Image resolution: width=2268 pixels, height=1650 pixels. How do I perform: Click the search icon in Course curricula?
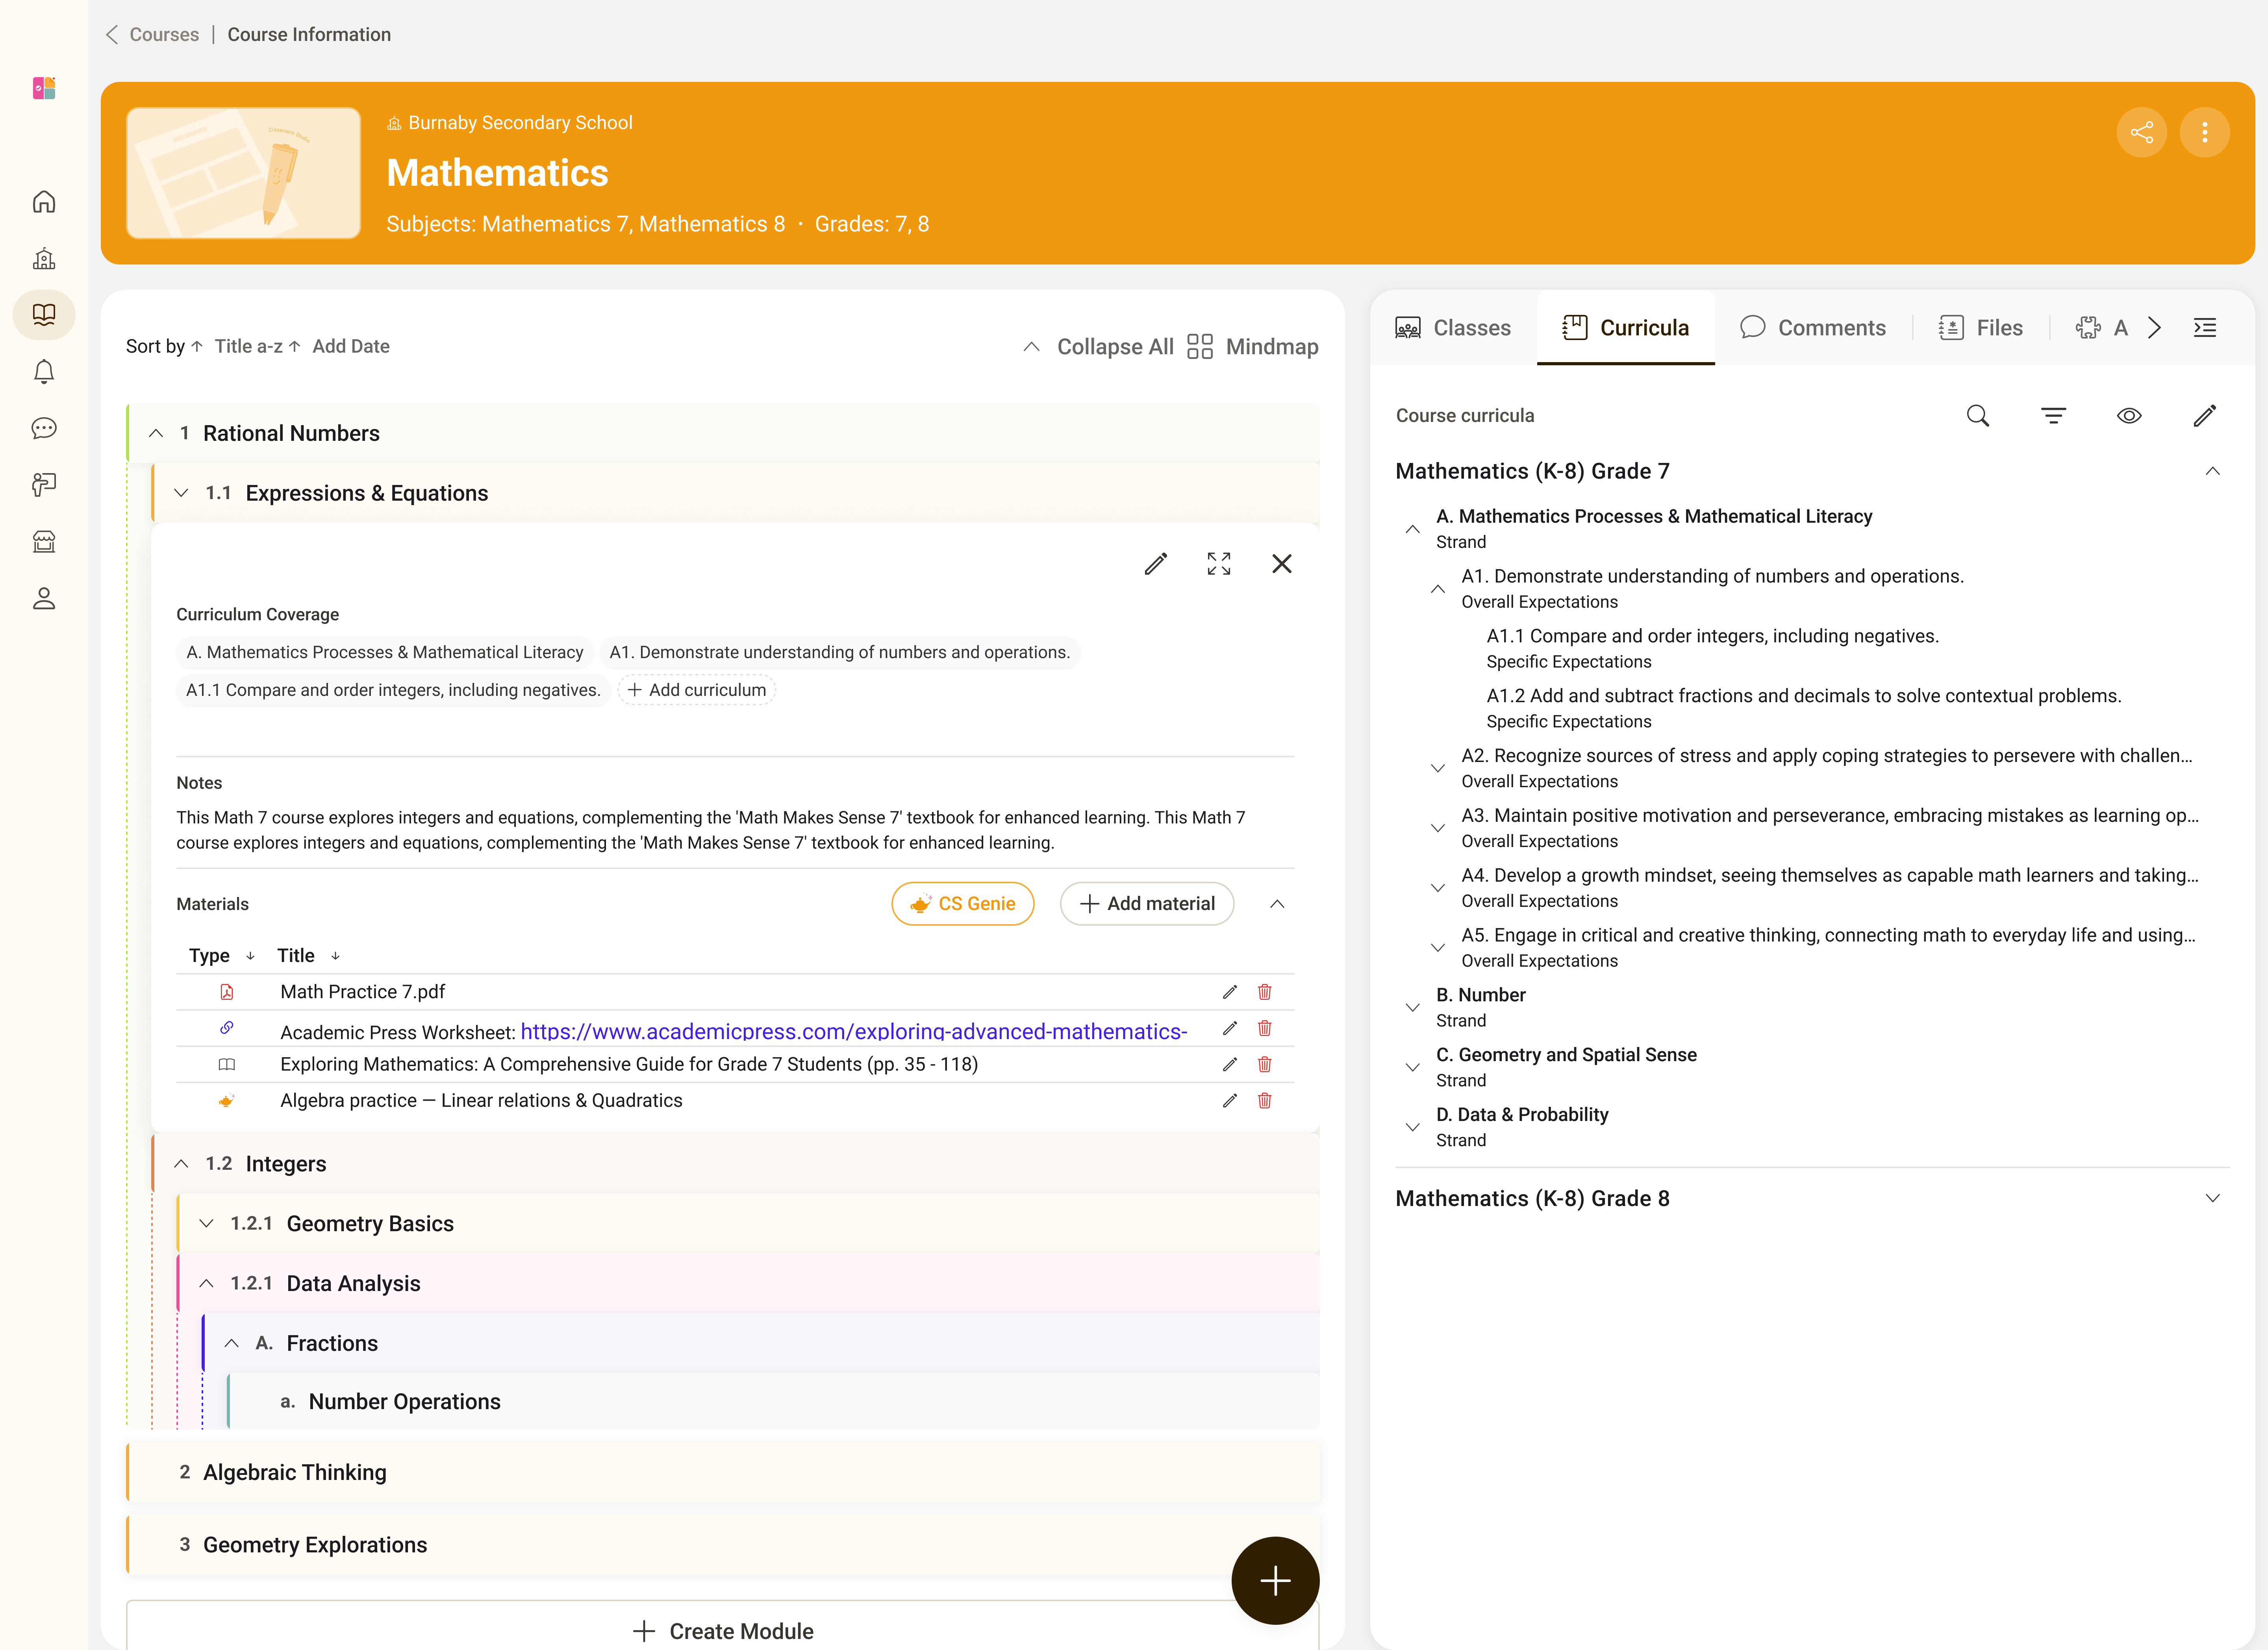1977,416
